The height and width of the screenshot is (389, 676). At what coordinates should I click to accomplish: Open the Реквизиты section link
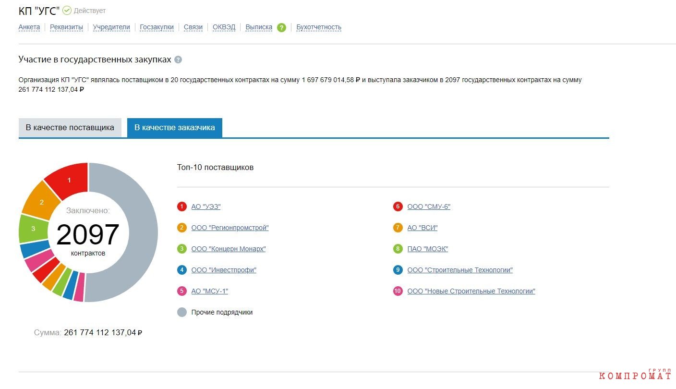[x=66, y=27]
